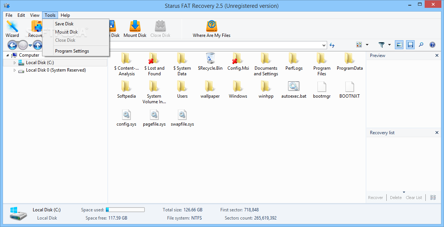444x227 pixels.
Task: Refresh the current folder view
Action: click(332, 45)
